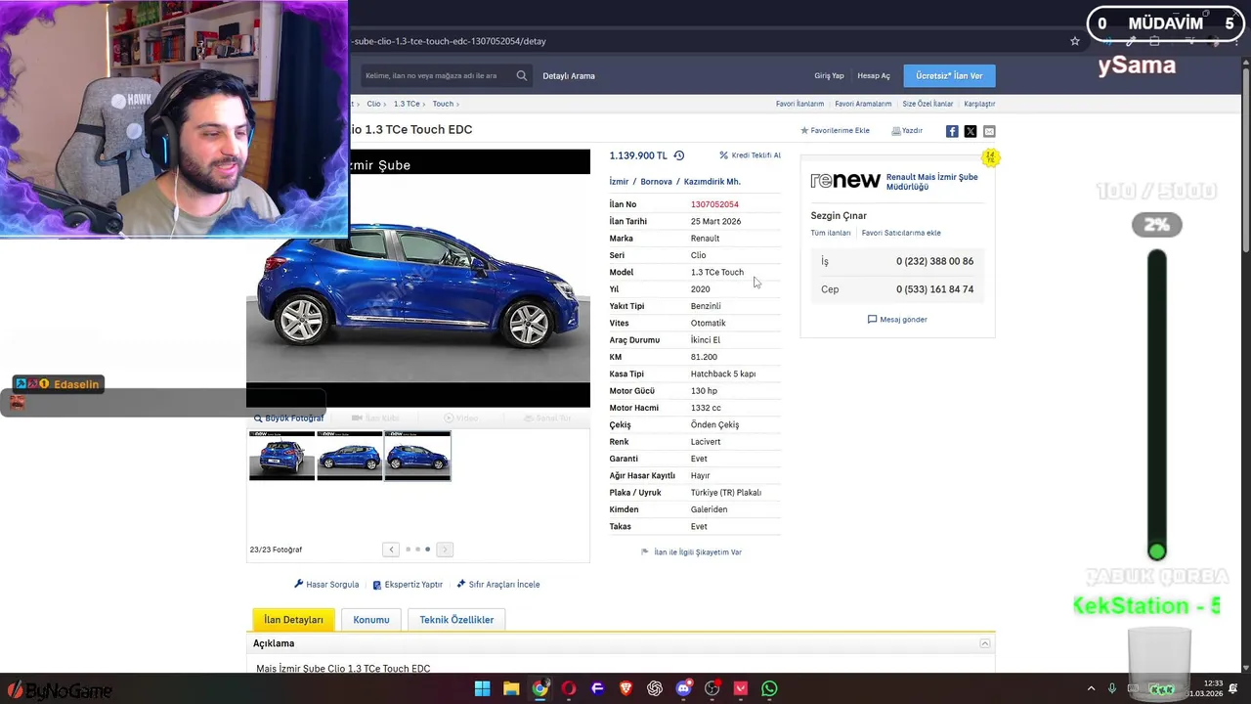Bookmark this page with the star icon

coord(1075,41)
